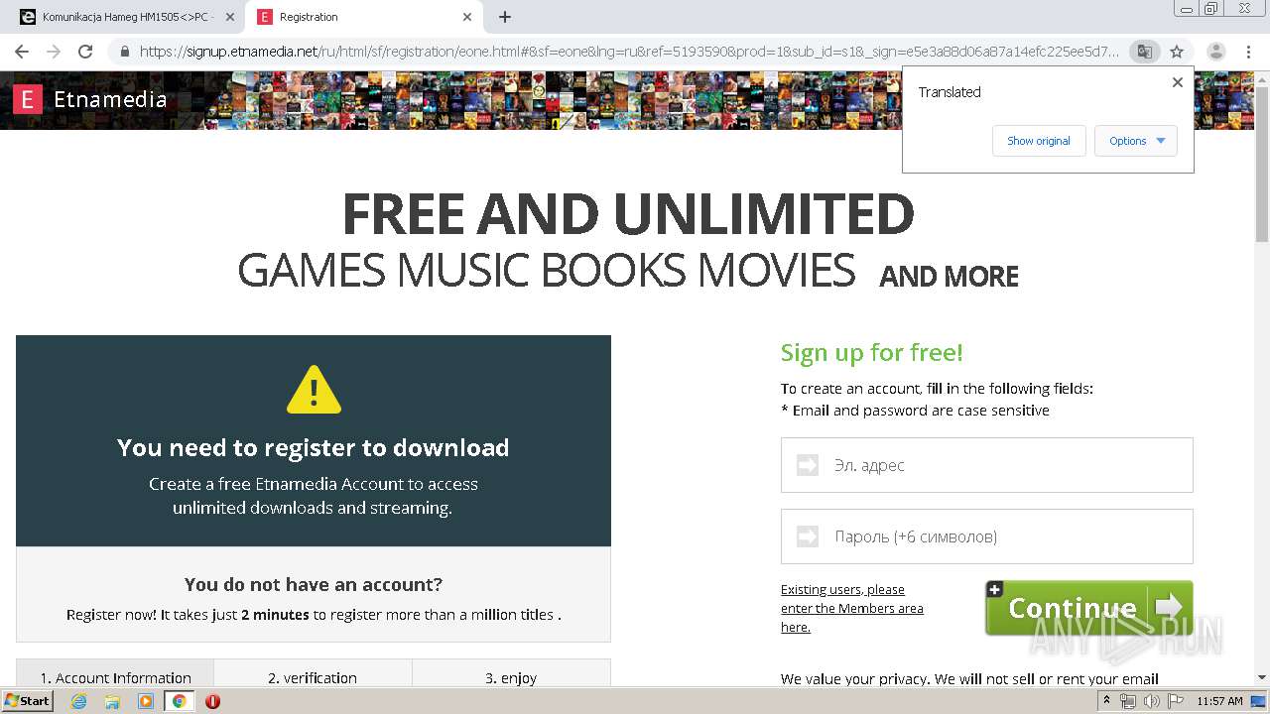Click '* Email and password are case sensitive' note
1270x714 pixels.
[915, 411]
